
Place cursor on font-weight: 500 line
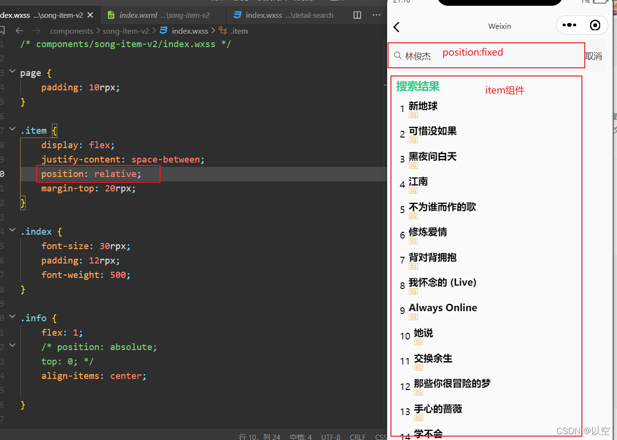click(86, 275)
